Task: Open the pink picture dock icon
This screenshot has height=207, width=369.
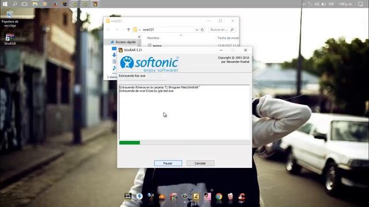Action: (208, 197)
